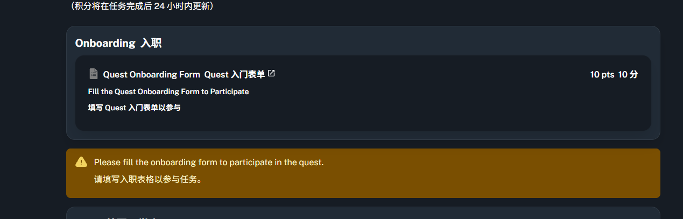Click the document icon beside Quest Onboarding Form
The image size is (683, 219).
click(94, 74)
